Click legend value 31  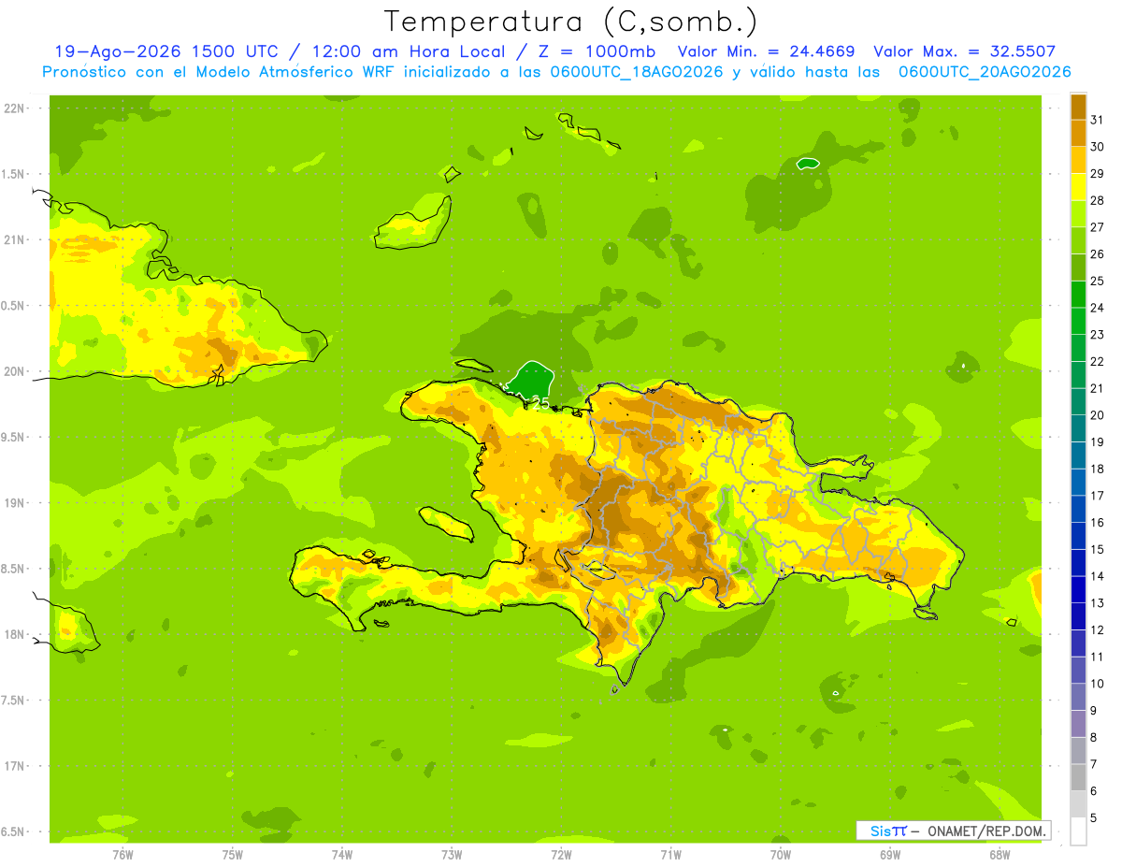pos(1097,120)
